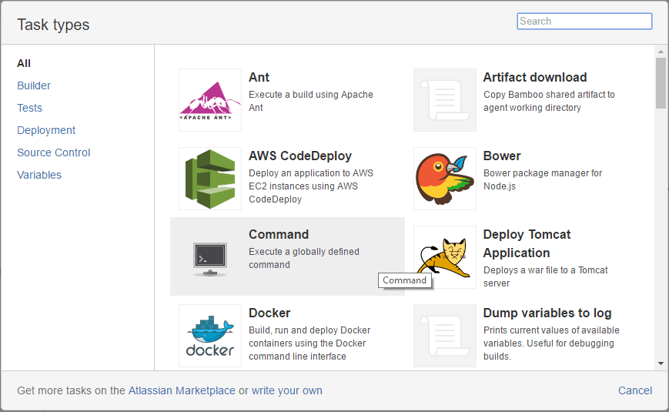Select the Tomcat cat icon
The width and height of the screenshot is (669, 412).
point(444,257)
